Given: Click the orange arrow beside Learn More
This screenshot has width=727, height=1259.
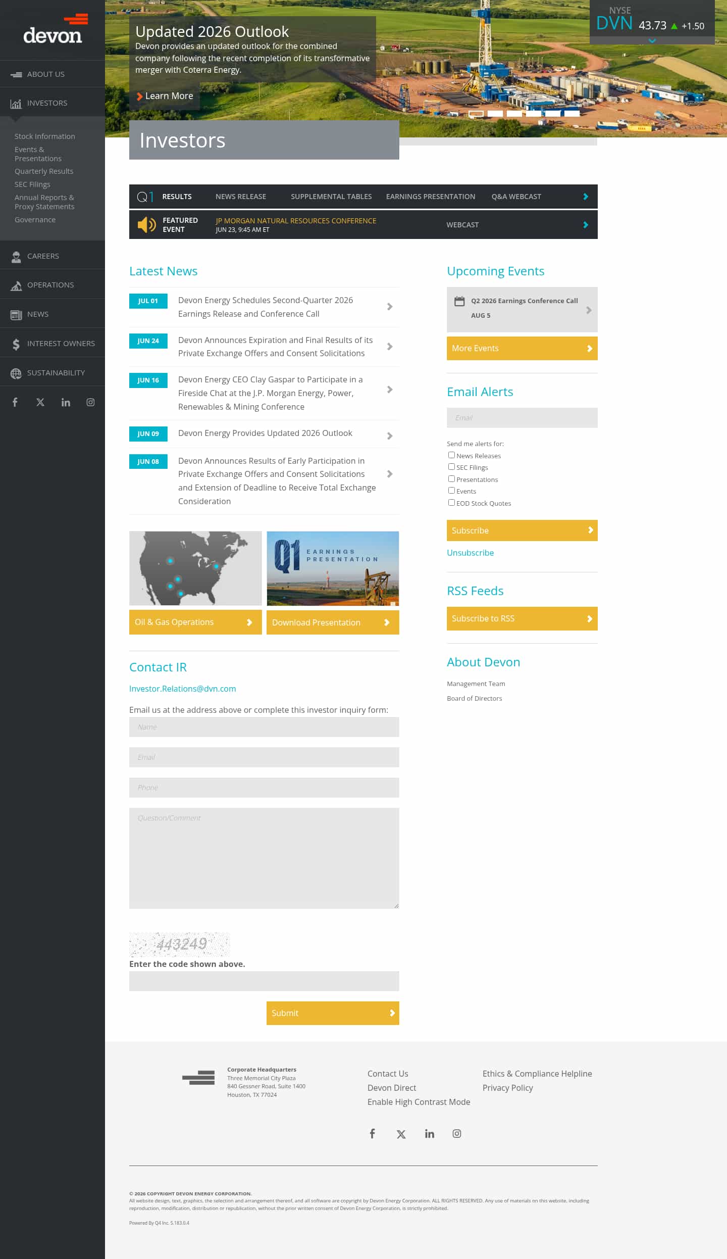Looking at the screenshot, I should tap(139, 96).
